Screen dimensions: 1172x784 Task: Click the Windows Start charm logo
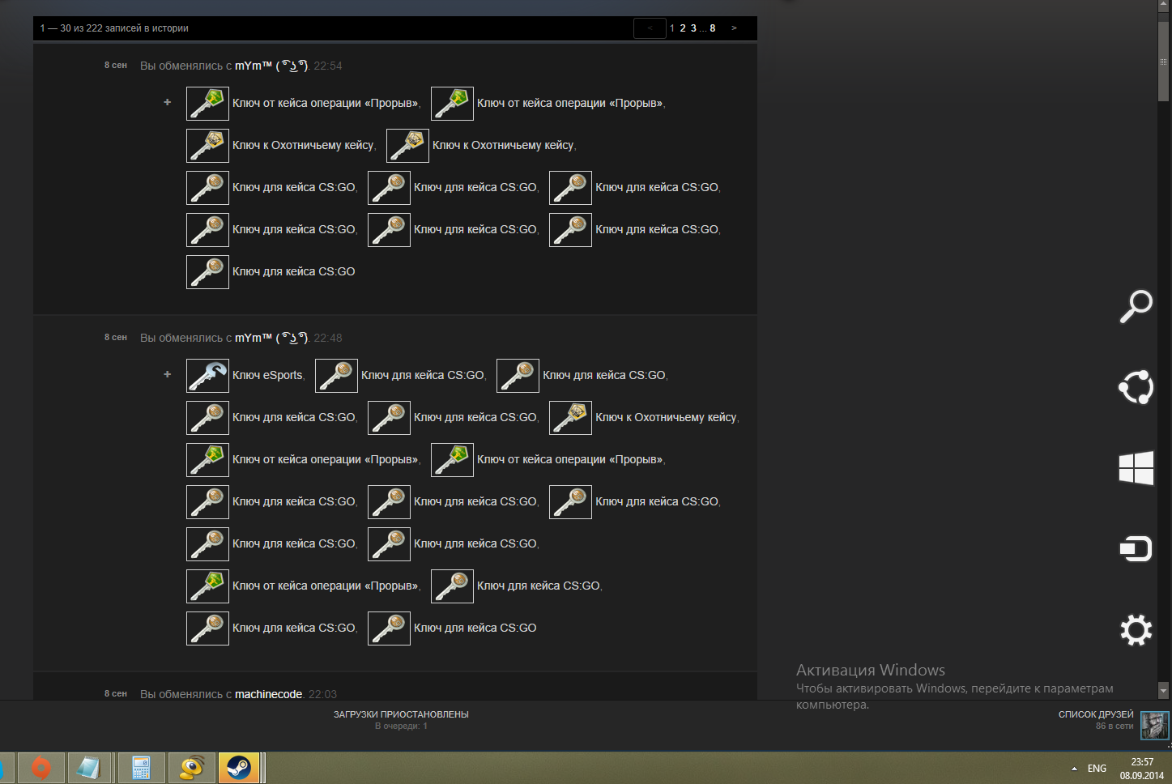click(x=1136, y=468)
